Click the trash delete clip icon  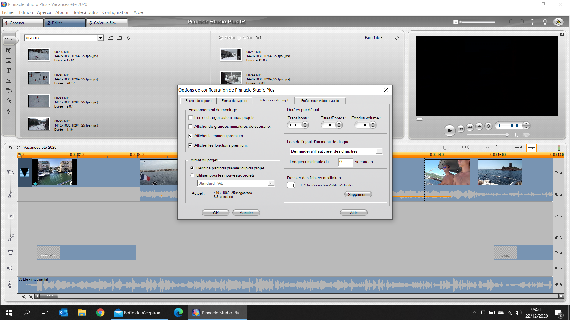click(497, 148)
